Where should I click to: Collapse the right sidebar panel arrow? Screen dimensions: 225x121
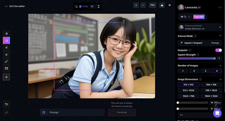pos(220,7)
